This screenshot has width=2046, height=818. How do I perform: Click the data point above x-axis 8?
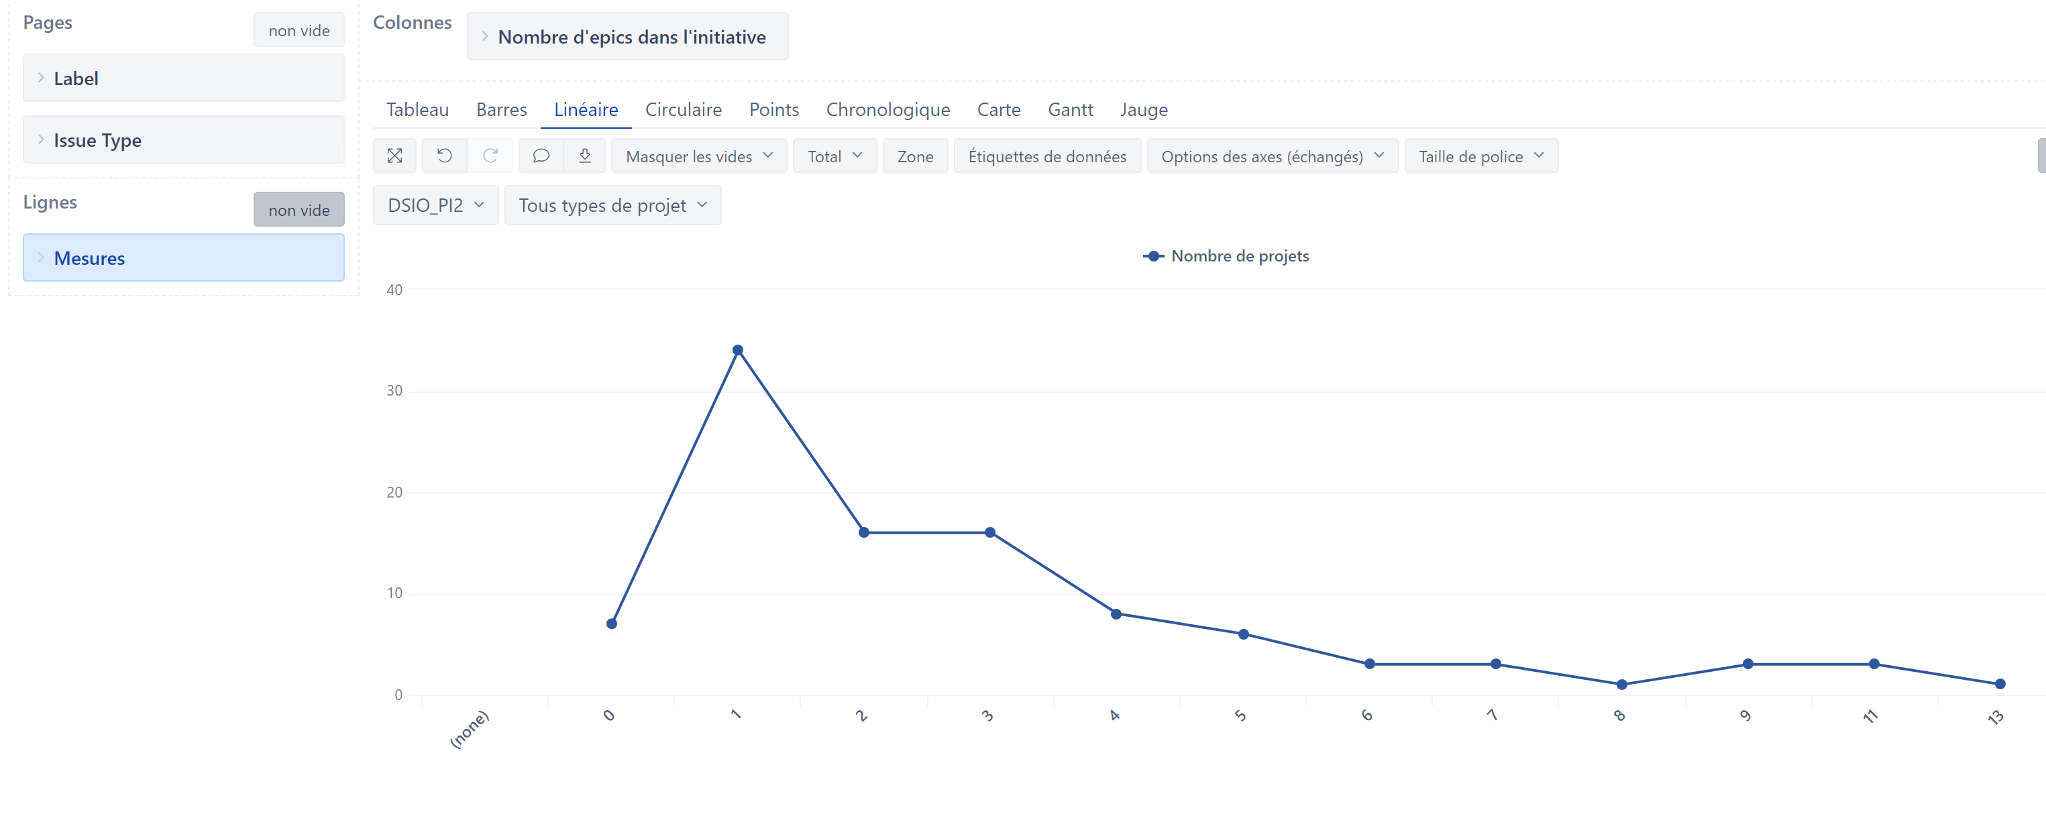pyautogui.click(x=1622, y=684)
